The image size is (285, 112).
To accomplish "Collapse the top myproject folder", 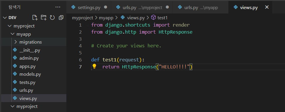I will (9, 26).
